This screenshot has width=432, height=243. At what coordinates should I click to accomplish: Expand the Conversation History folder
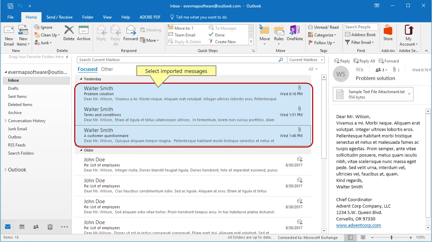point(6,121)
